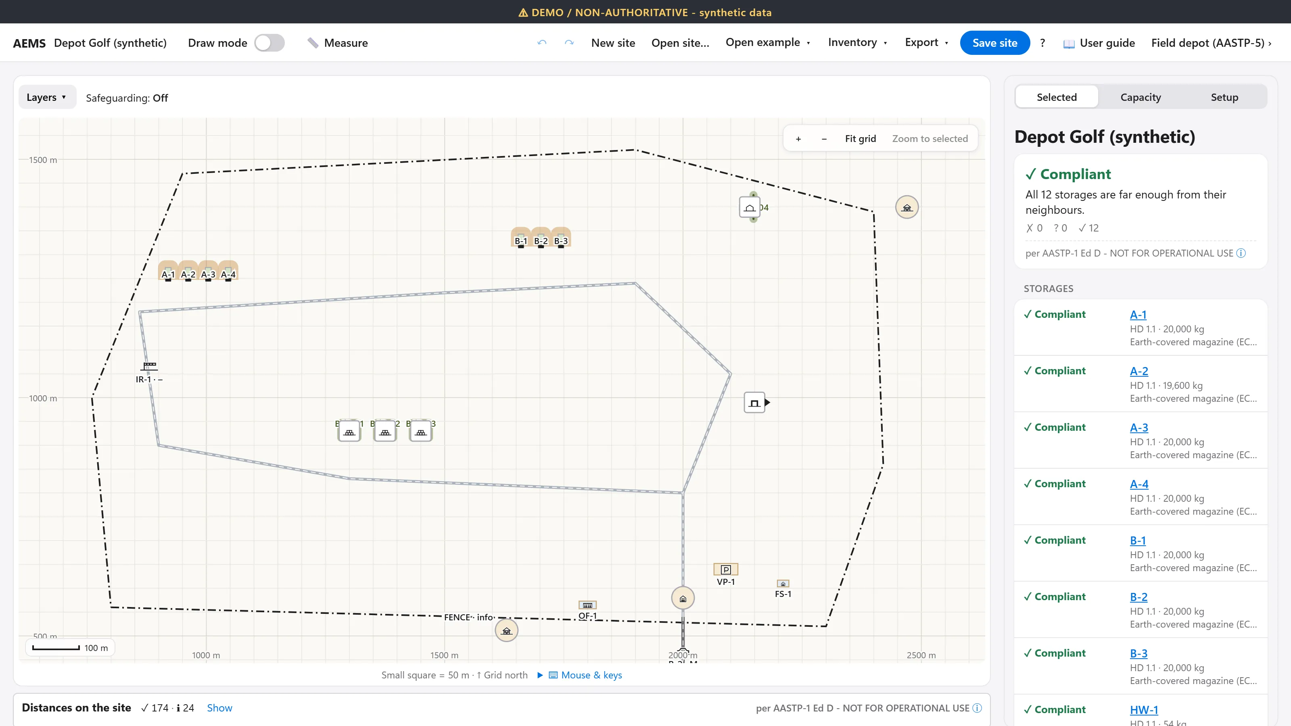This screenshot has height=726, width=1291.
Task: Select the Measure ruler tool
Action: point(337,43)
